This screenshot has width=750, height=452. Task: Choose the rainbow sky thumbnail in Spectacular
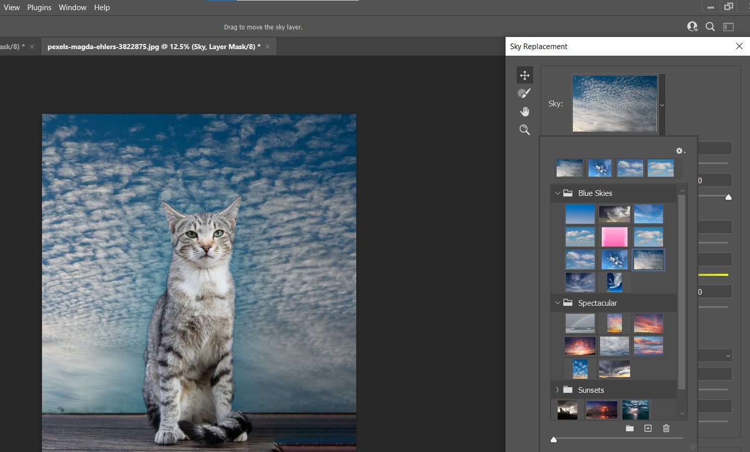580,323
